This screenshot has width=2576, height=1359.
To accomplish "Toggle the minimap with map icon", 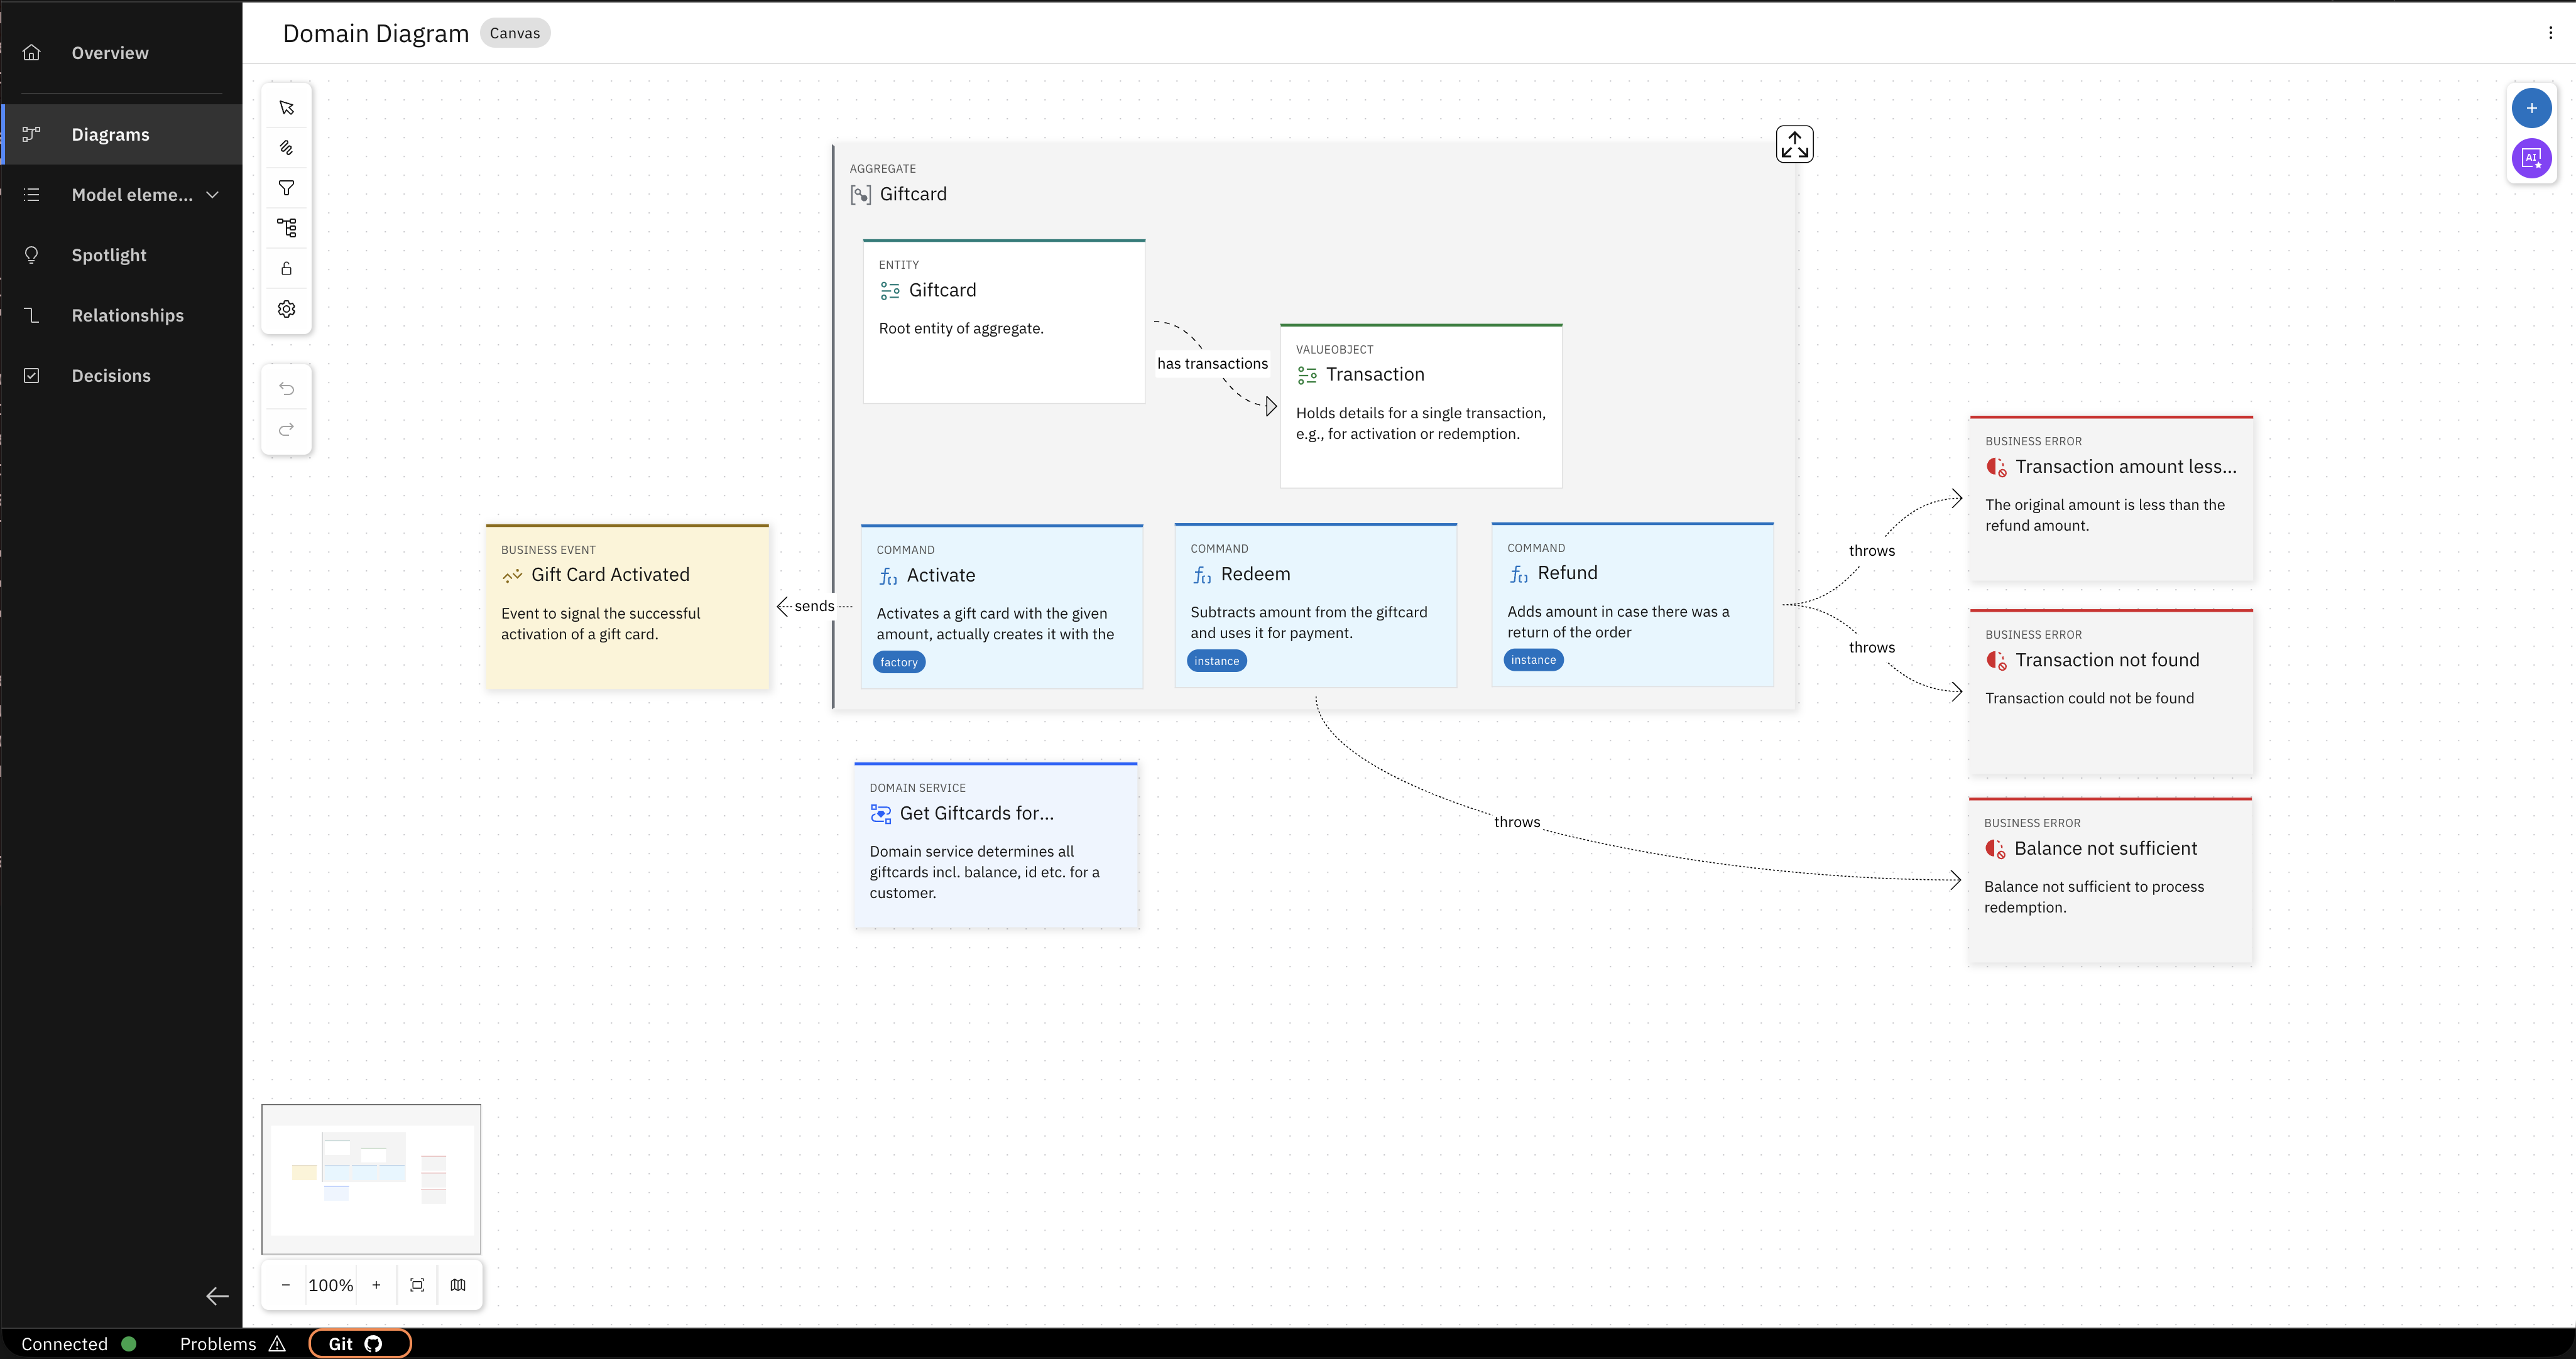I will pos(458,1285).
